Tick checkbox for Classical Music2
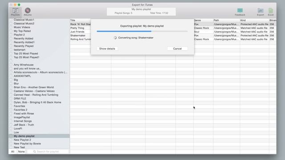 pyautogui.click(x=11, y=24)
